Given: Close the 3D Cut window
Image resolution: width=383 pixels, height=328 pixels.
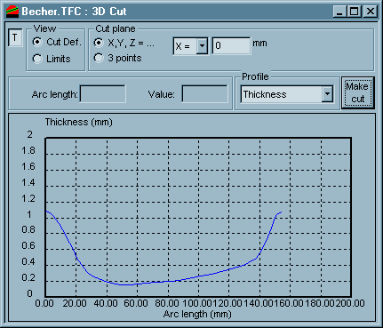Looking at the screenshot, I should [371, 12].
